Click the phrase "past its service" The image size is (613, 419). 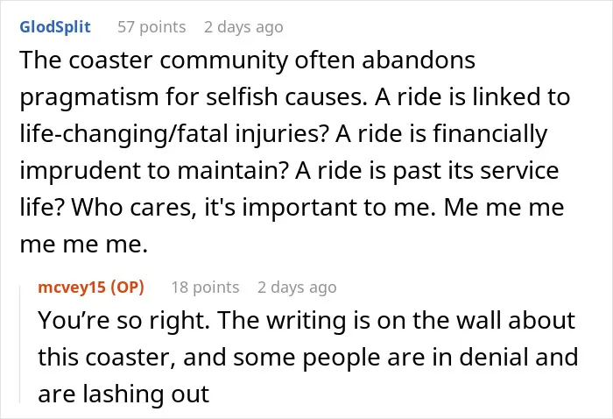476,171
